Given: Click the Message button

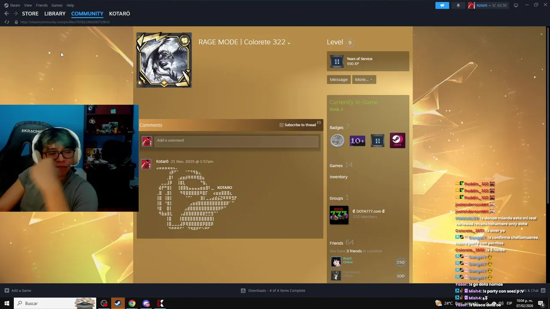Looking at the screenshot, I should click(339, 79).
